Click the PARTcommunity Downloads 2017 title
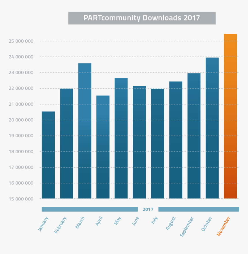This screenshot has height=254, width=248. pos(142,18)
